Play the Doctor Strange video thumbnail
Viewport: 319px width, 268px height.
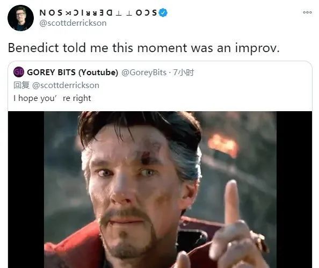point(160,190)
